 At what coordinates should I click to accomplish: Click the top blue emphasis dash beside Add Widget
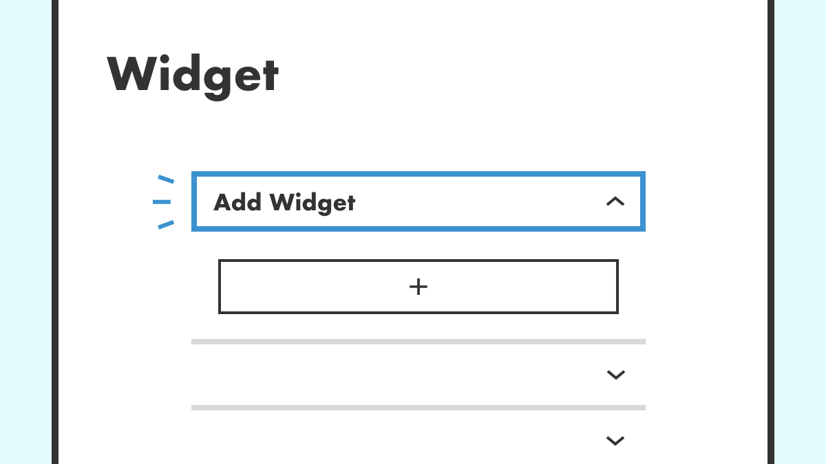(165, 179)
